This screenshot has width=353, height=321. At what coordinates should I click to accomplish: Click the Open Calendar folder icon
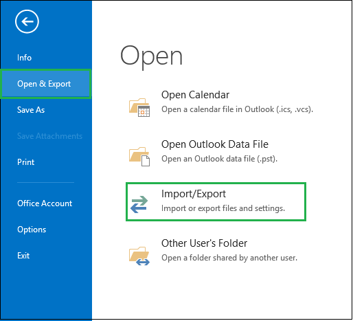[x=139, y=107]
